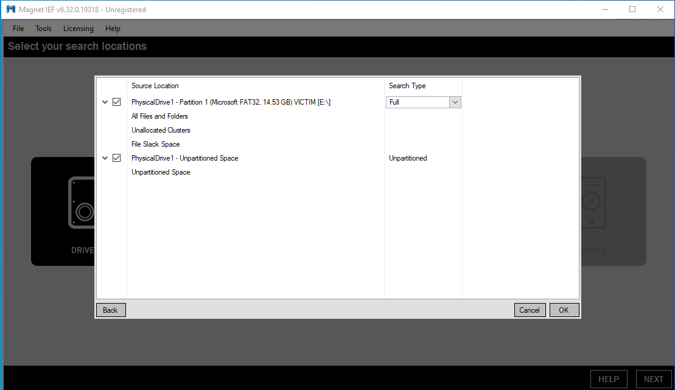This screenshot has height=390, width=675.
Task: Open the Tools menu
Action: click(43, 29)
